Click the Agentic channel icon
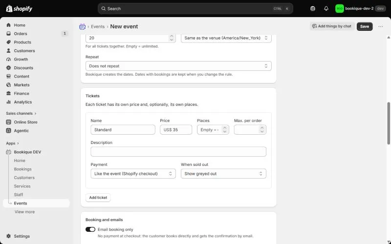This screenshot has width=391, height=244. 8,131
